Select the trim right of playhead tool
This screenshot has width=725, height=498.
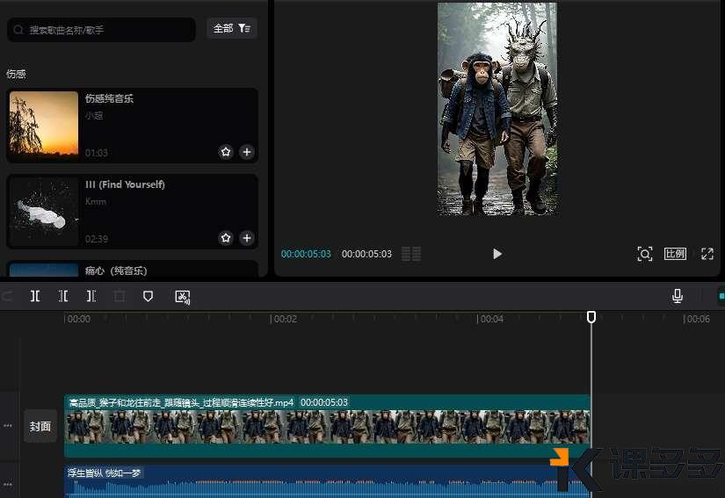pos(91,296)
